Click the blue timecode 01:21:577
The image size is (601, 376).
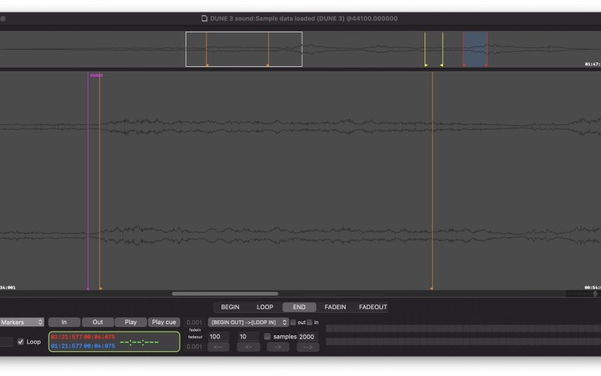click(66, 346)
